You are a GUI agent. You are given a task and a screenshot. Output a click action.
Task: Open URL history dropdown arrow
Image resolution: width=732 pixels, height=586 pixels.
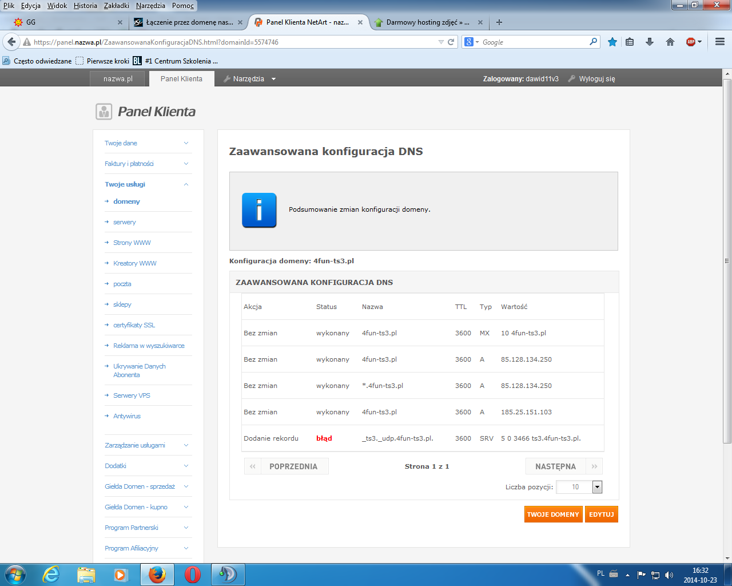point(441,42)
